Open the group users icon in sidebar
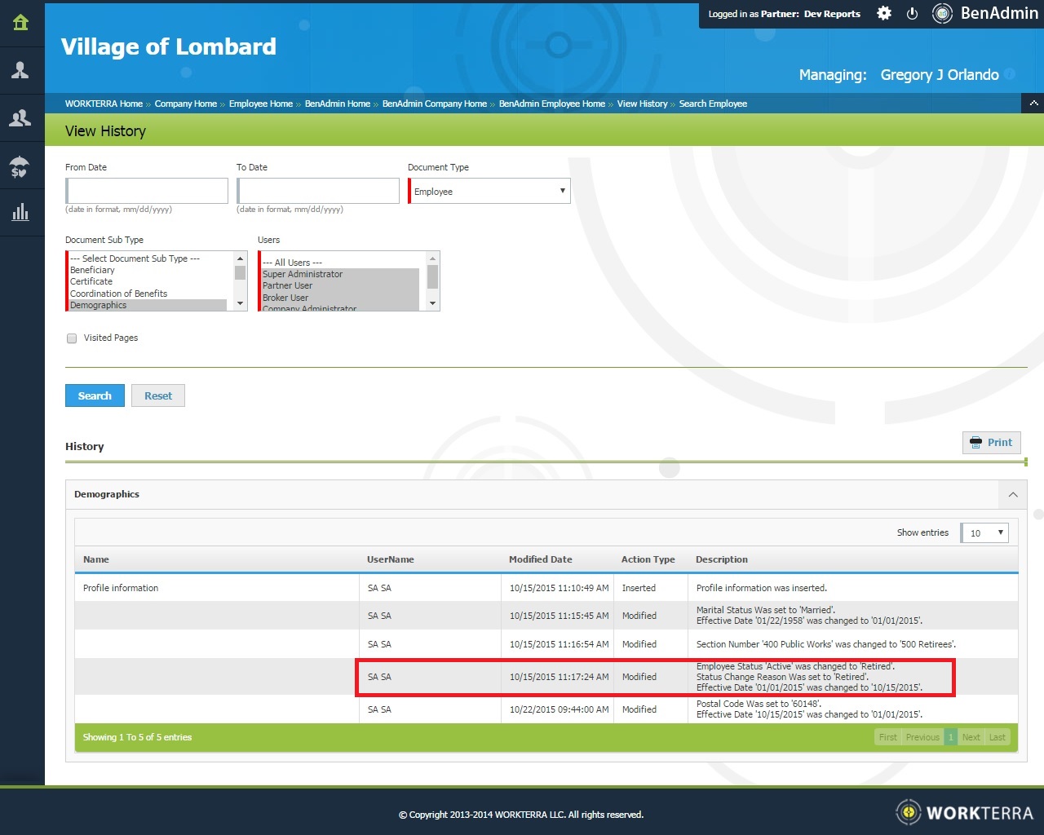1044x835 pixels. [20, 118]
